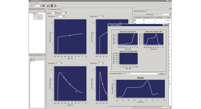The height and width of the screenshot is (109, 201).
Task: Click the Selecionado column header
Action: click(x=138, y=17)
